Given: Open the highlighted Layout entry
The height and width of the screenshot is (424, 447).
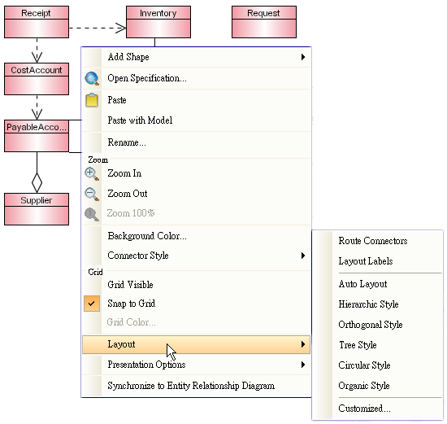Looking at the screenshot, I should pyautogui.click(x=196, y=344).
